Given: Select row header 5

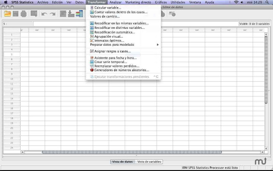Looking at the screenshot, I should [x=12, y=54].
